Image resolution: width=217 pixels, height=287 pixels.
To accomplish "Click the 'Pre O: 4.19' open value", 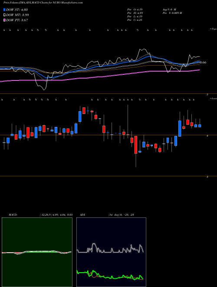I will (x=135, y=9).
